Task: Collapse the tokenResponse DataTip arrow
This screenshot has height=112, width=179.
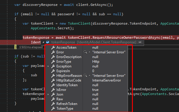Action: (x=43, y=42)
